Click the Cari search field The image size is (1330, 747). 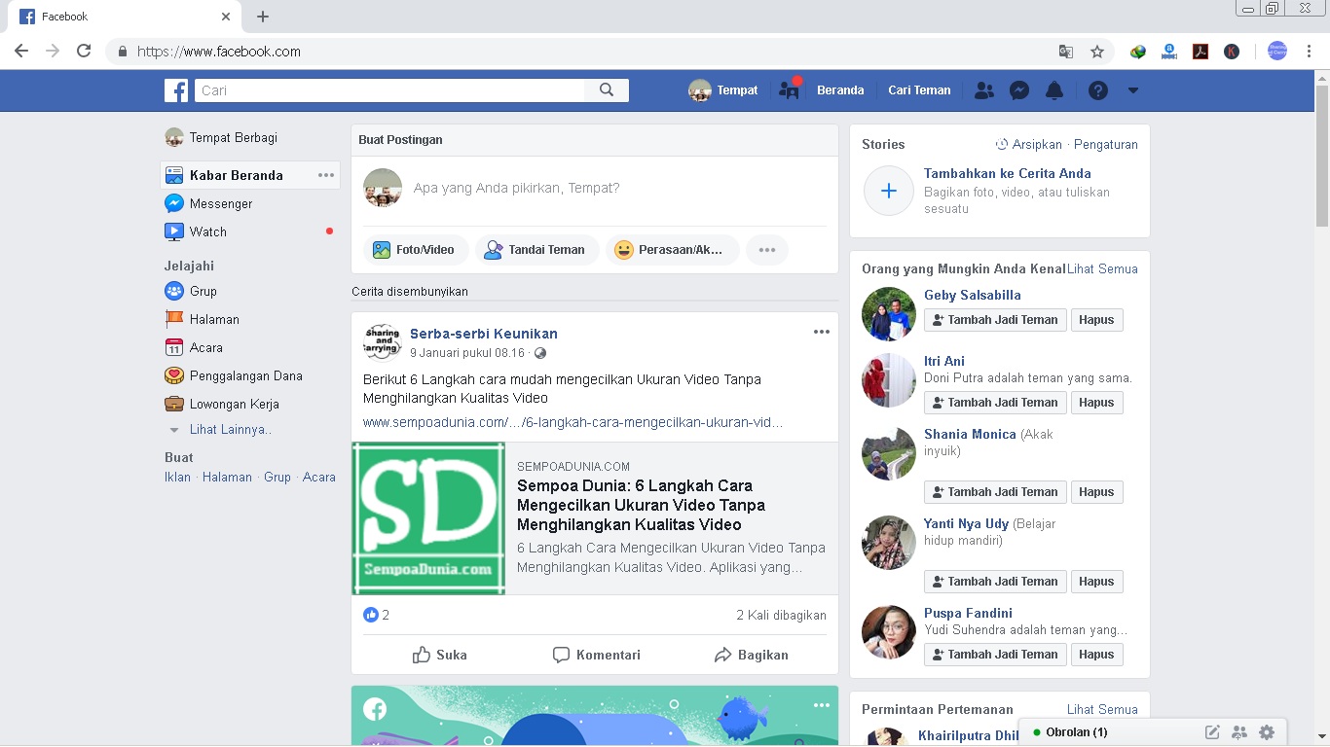pyautogui.click(x=389, y=90)
